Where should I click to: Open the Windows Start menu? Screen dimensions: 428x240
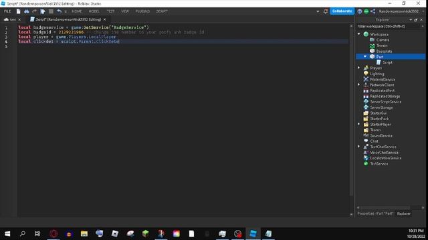click(x=7, y=234)
